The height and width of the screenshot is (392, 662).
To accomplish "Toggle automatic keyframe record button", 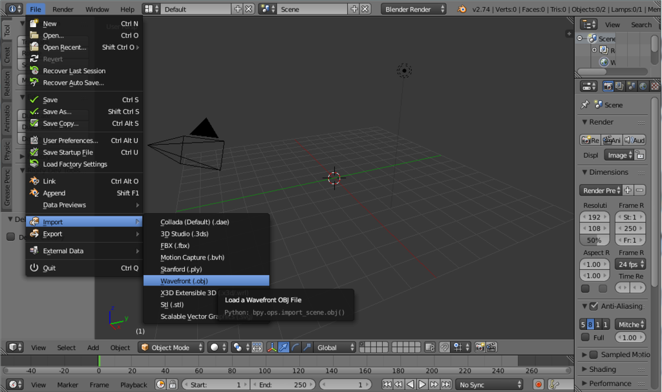I will point(539,384).
